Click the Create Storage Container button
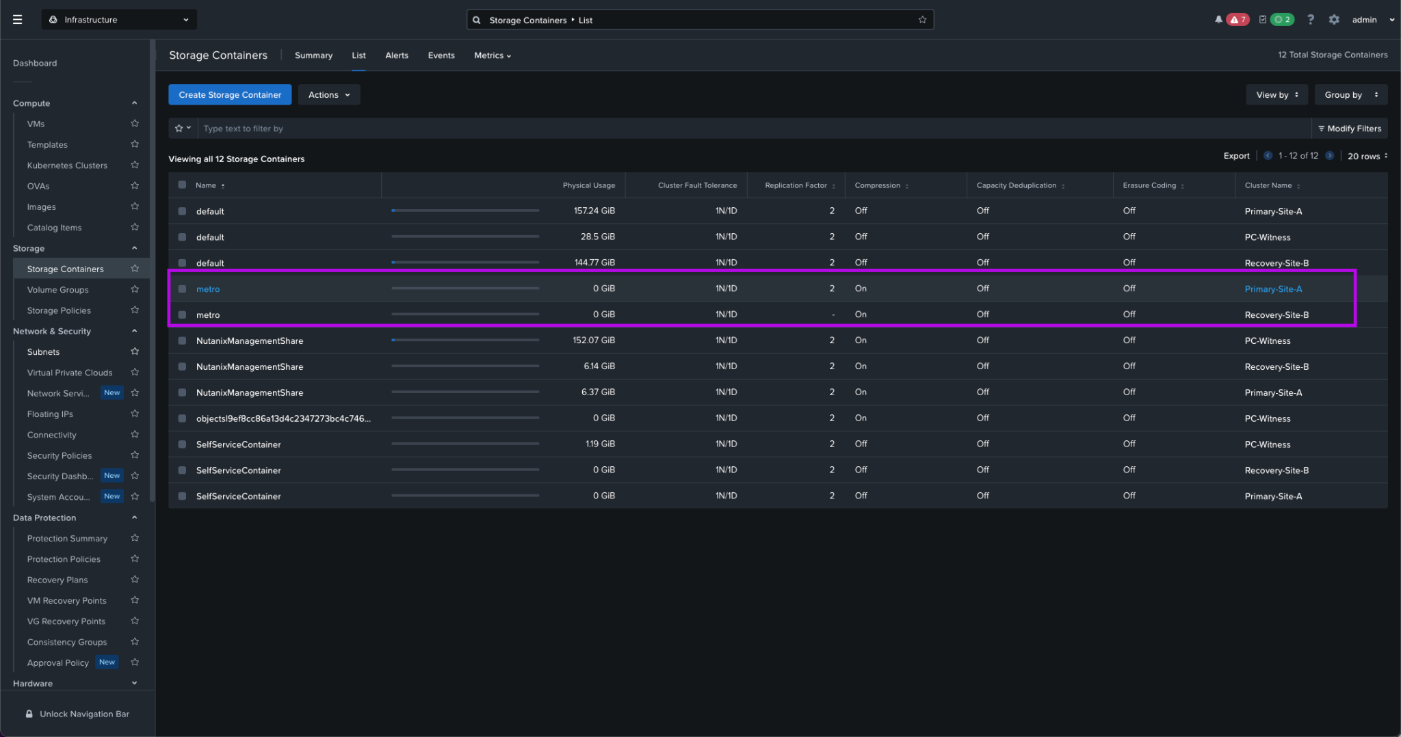 pos(230,94)
